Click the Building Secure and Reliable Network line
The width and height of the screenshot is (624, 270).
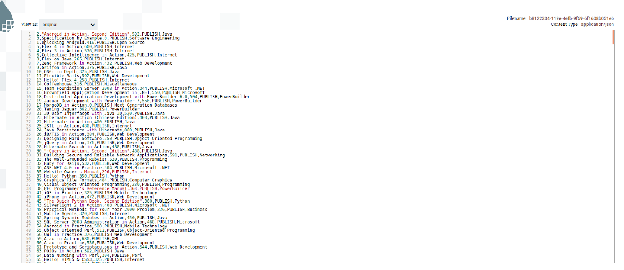131,155
